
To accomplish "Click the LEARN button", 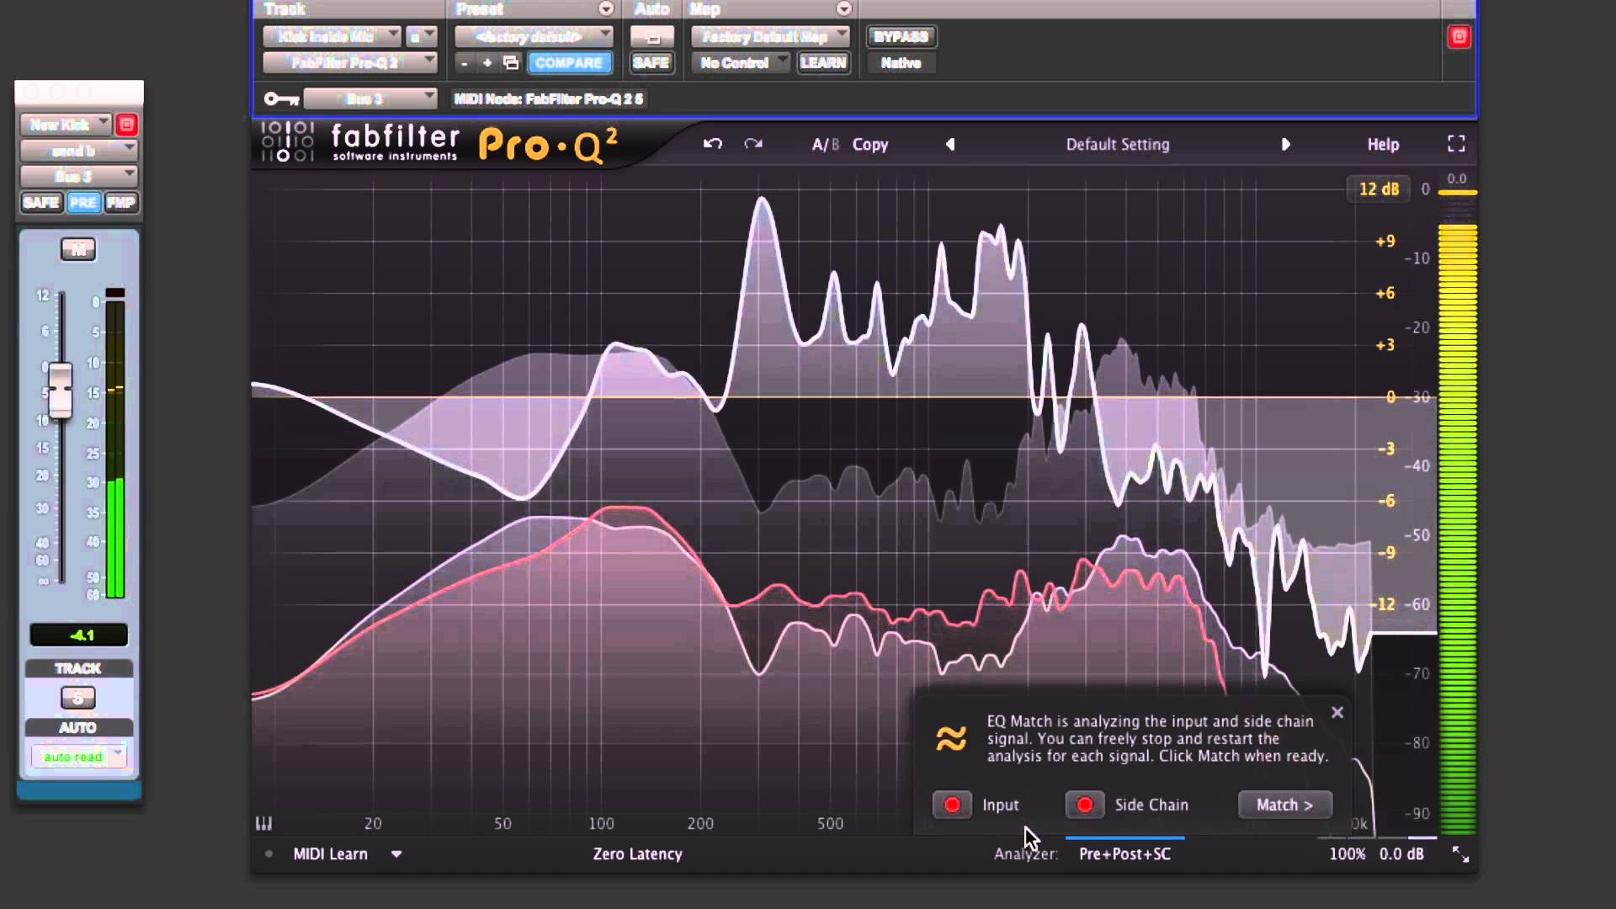I will tap(823, 63).
